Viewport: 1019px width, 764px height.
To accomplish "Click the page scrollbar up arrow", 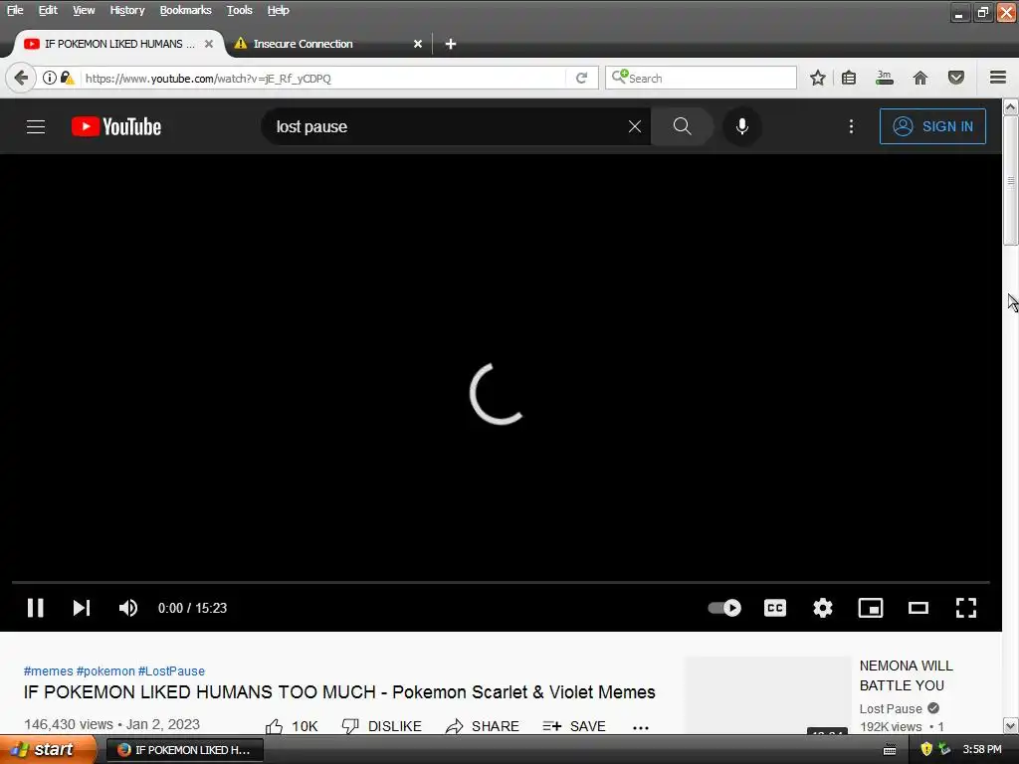I will click(1011, 106).
